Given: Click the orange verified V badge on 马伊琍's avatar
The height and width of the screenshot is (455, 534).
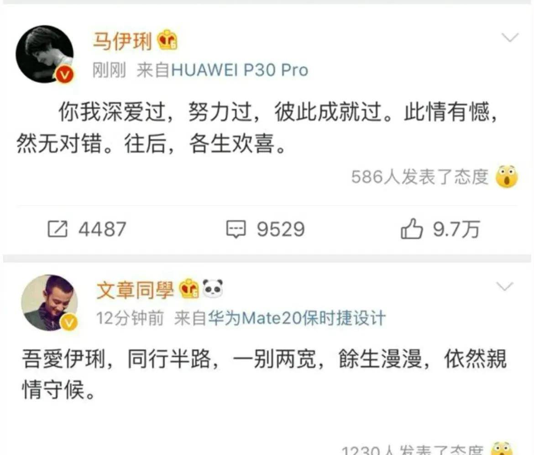Looking at the screenshot, I should (65, 74).
